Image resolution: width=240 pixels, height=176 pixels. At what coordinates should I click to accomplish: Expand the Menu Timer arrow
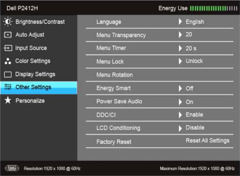(180, 48)
